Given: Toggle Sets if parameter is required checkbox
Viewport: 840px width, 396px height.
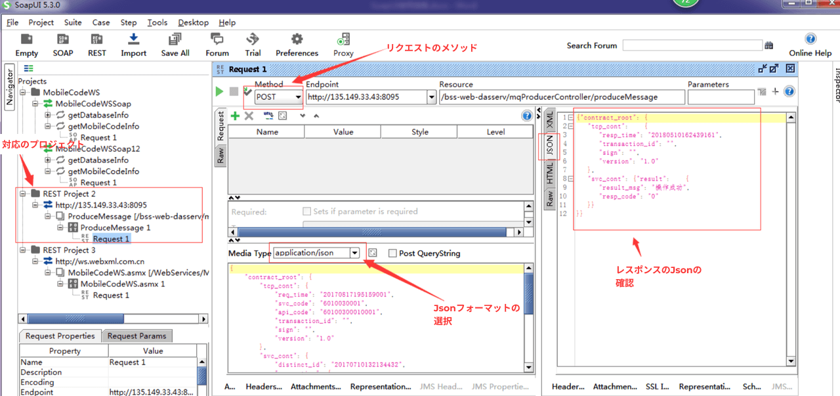Looking at the screenshot, I should tap(306, 211).
